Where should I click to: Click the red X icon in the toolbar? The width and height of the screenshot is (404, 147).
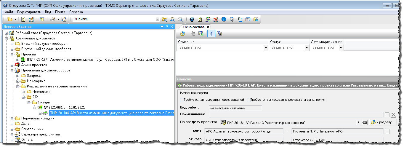point(216,19)
